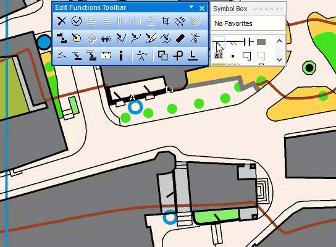The width and height of the screenshot is (336, 247).
Task: Click the circled checkmark rotate icon
Action: coord(77,21)
